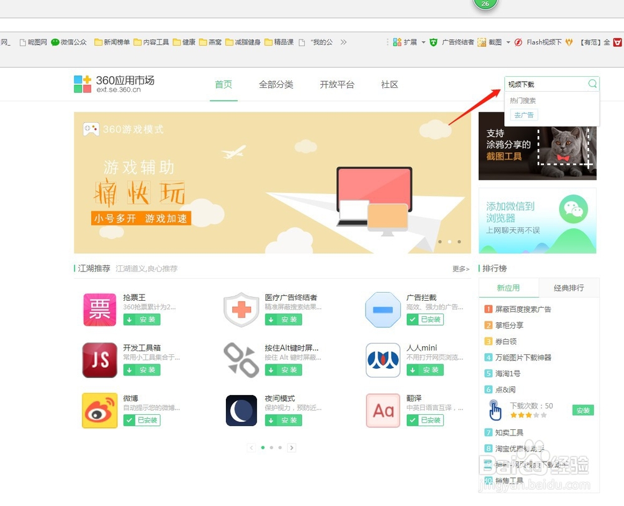Screen dimensions: 624x506
Task: Open the 全部分类 tab
Action: 276,84
